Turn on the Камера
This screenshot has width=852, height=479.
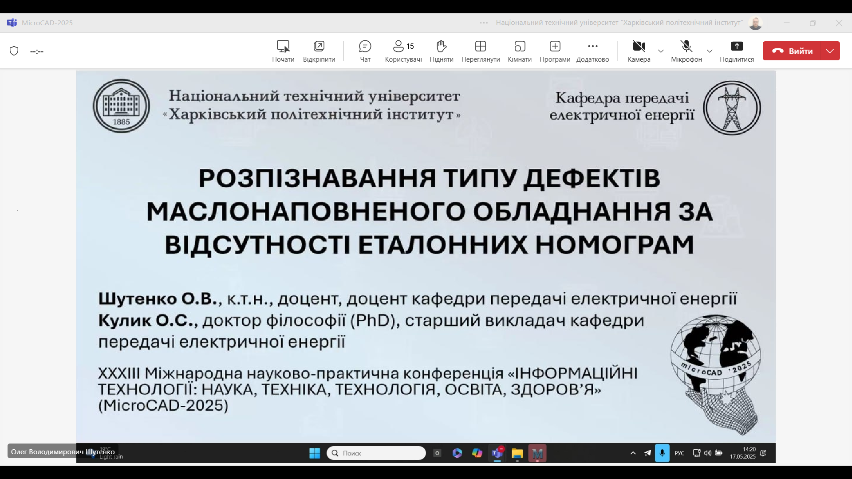(639, 51)
